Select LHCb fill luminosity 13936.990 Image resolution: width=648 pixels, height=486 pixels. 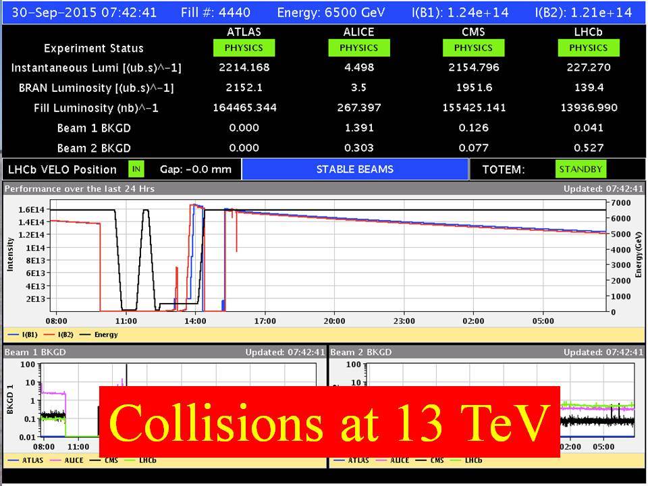click(589, 108)
